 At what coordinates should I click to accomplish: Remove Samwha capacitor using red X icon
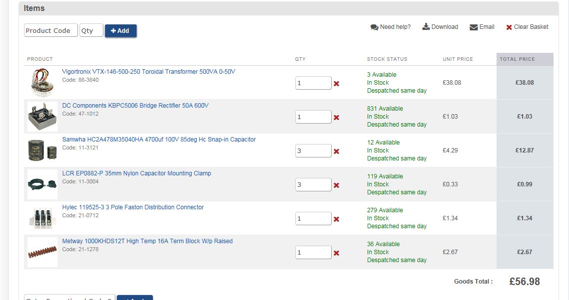coord(336,151)
